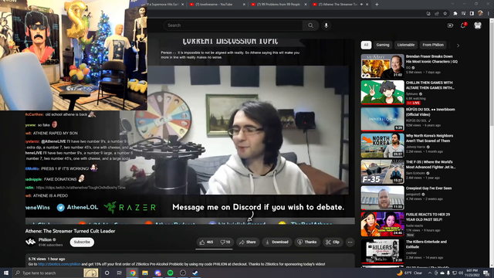Click the Clip button
494x278 pixels.
(x=333, y=242)
